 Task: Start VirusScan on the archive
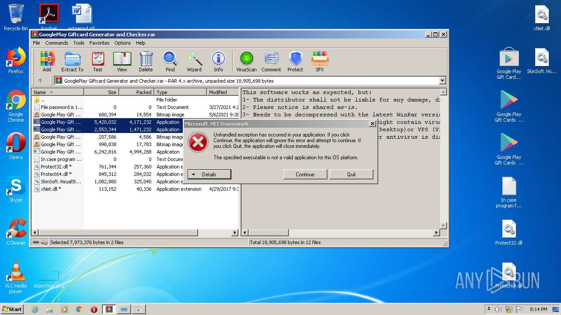pos(246,62)
